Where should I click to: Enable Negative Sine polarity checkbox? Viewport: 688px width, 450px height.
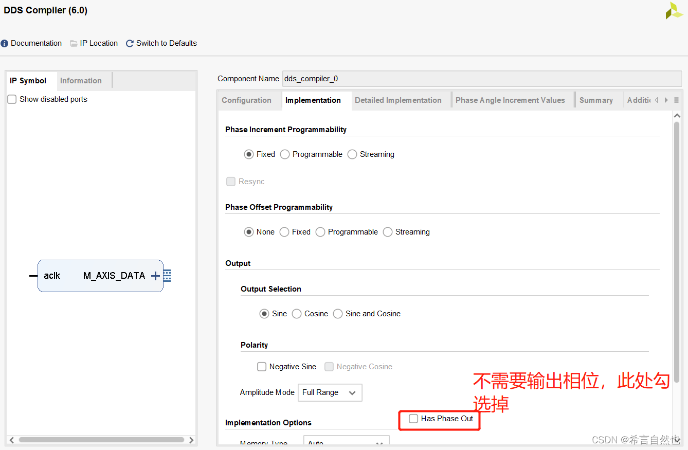point(262,367)
